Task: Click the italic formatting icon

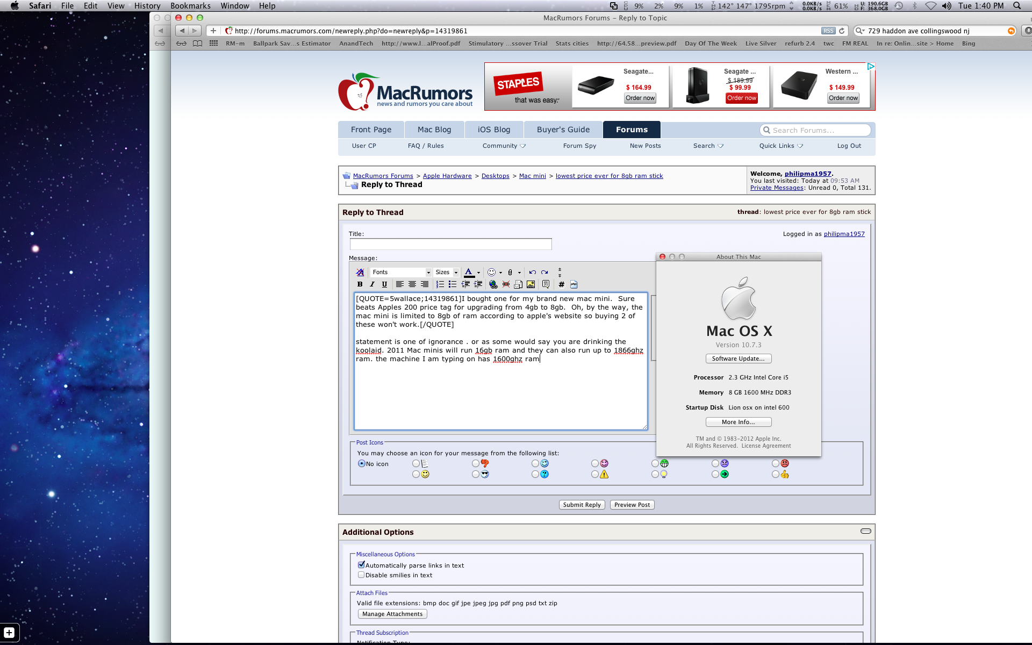Action: [x=372, y=284]
